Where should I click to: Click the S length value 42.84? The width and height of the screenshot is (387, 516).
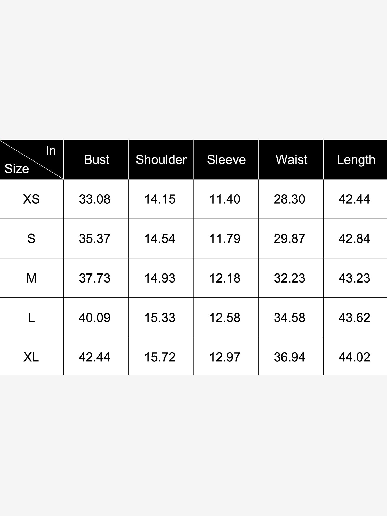point(354,239)
